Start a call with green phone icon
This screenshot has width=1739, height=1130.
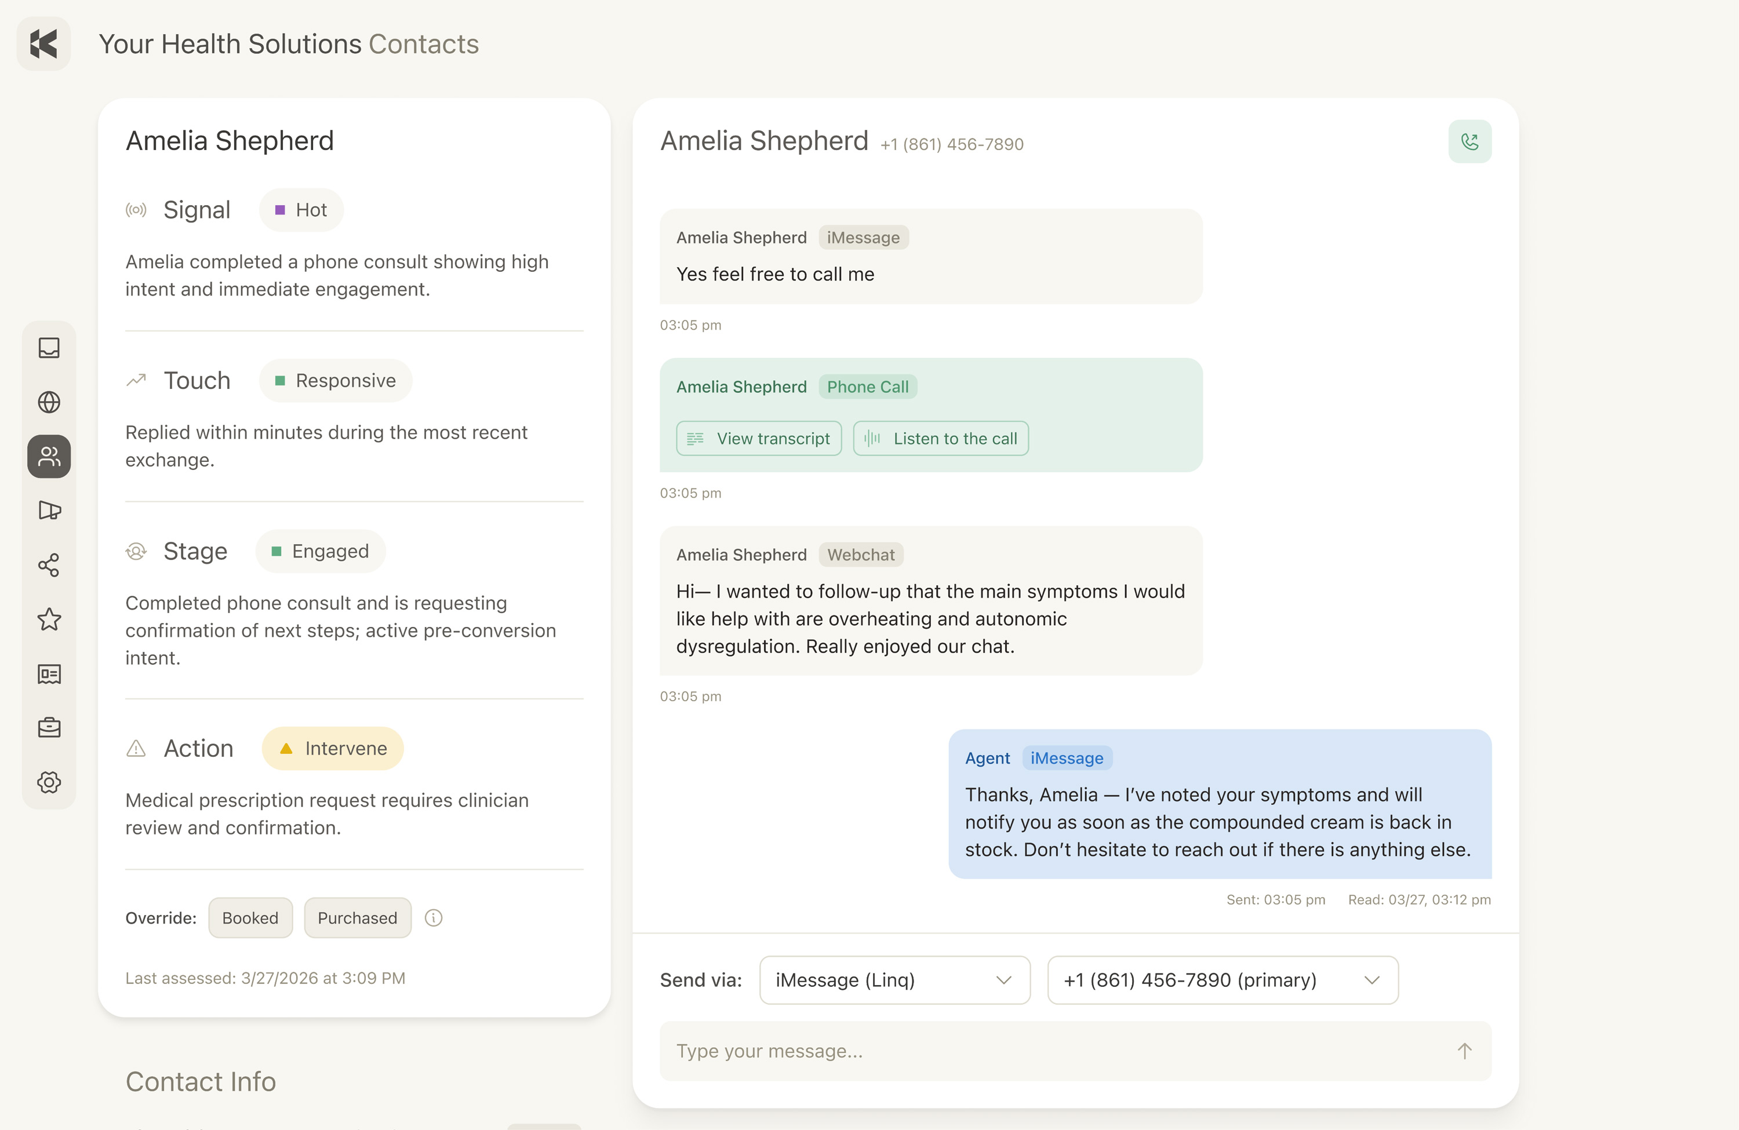(x=1469, y=142)
